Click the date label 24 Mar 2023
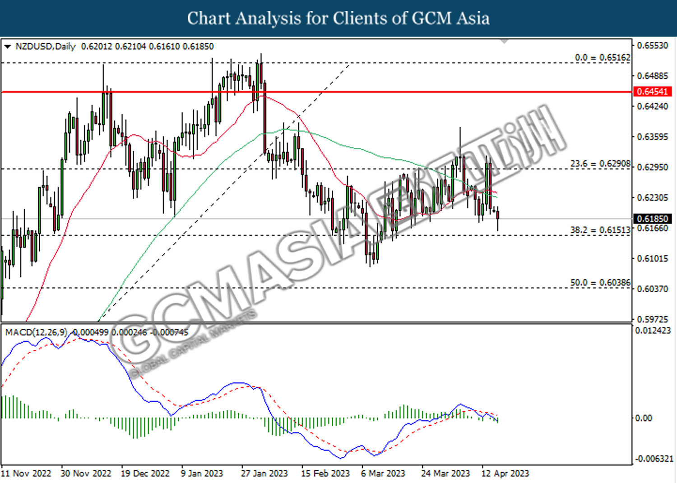The image size is (677, 483). pos(445,474)
